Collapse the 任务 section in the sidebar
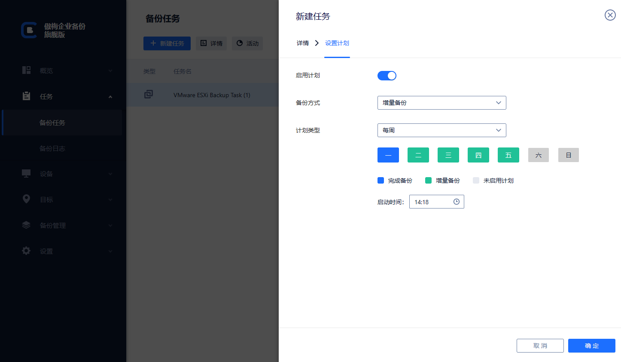This screenshot has height=362, width=621. click(x=110, y=96)
